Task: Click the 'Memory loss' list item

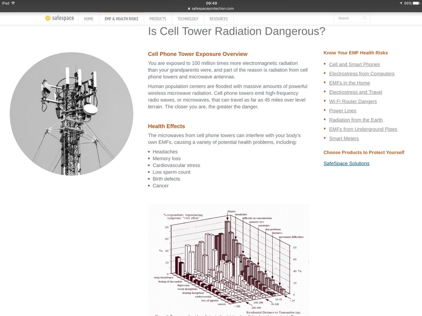Action: click(x=166, y=159)
